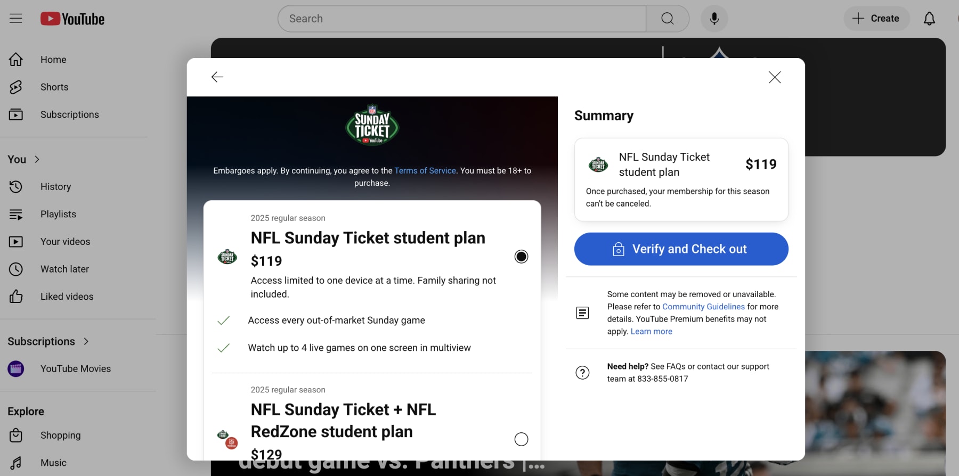Image resolution: width=959 pixels, height=476 pixels.
Task: Click the student plan $119 price
Action: 266,261
